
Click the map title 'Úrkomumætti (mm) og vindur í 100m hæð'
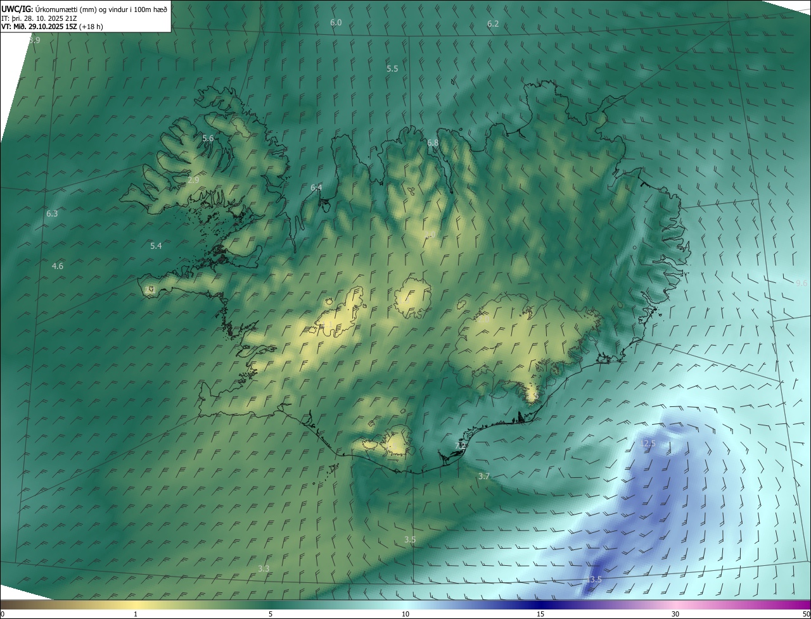click(x=101, y=8)
